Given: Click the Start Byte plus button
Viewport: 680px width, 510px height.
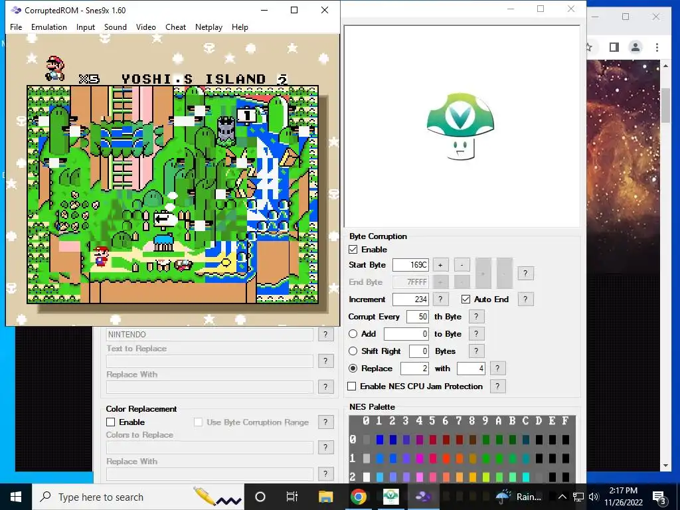Looking at the screenshot, I should (x=440, y=264).
